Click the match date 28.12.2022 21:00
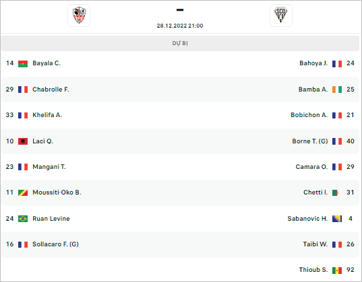This screenshot has height=282, width=362. pyautogui.click(x=180, y=26)
